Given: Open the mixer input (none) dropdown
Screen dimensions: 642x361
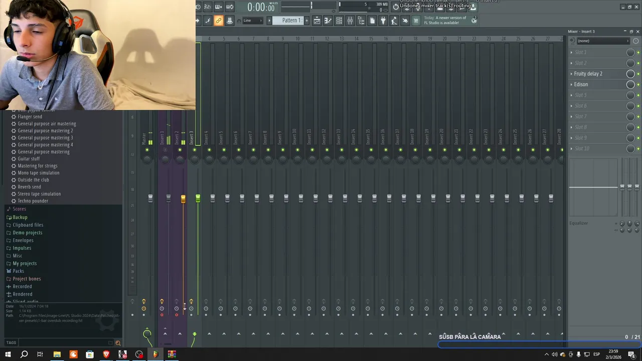Looking at the screenshot, I should tap(602, 41).
